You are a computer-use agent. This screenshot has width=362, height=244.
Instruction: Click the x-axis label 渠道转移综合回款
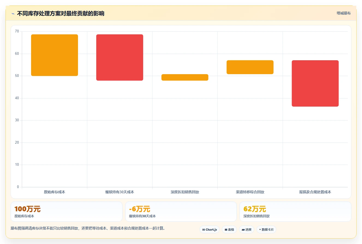250,192
